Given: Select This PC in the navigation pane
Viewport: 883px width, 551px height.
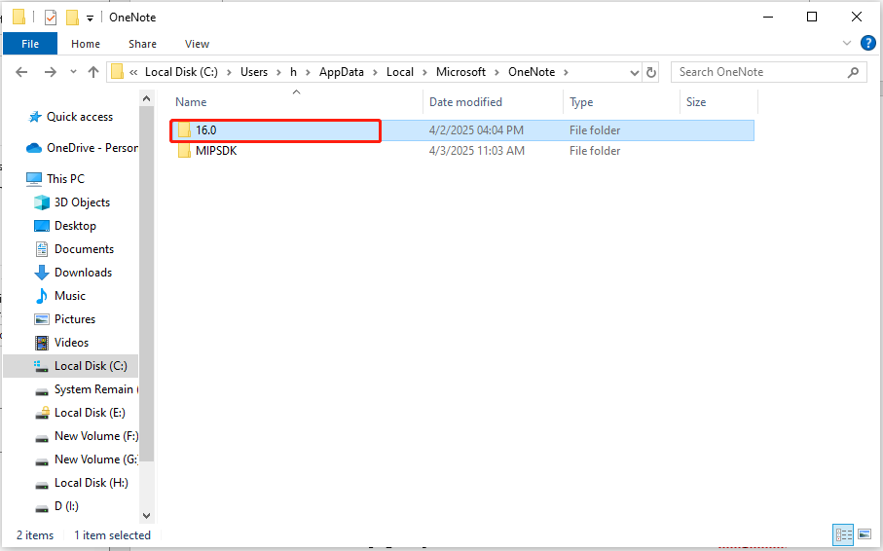Looking at the screenshot, I should click(55, 178).
